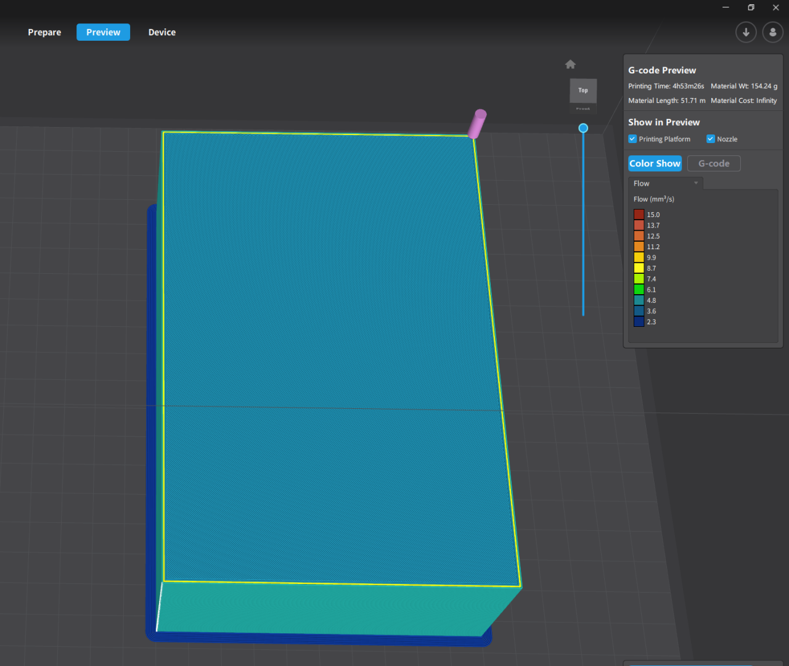Click the yellow 8.7 flow legend swatch

coord(639,268)
